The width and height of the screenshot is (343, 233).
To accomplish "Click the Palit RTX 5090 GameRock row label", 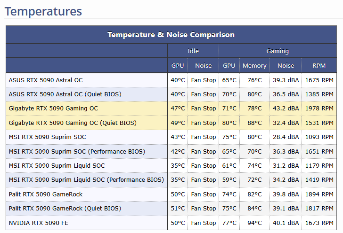I will click(46, 194).
